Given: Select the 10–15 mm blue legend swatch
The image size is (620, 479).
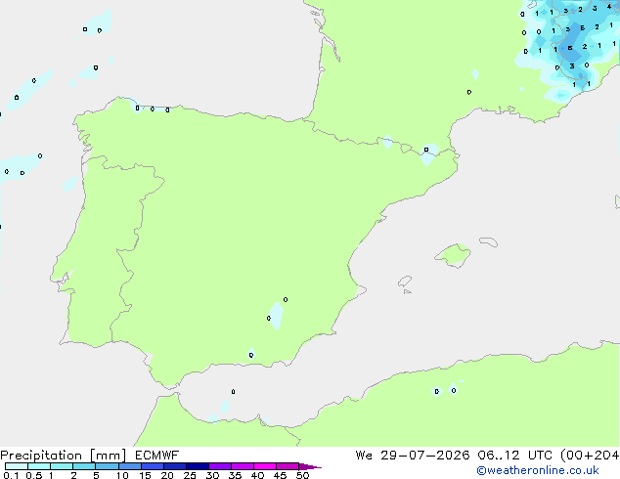Looking at the screenshot, I should pyautogui.click(x=129, y=466).
